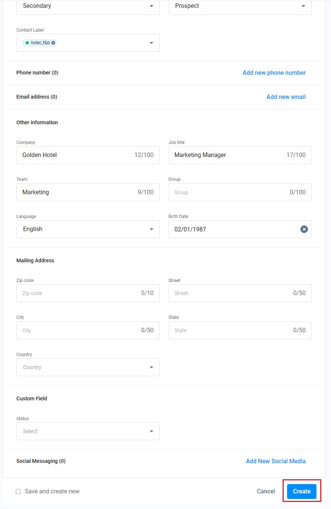Cancel the contact form

(266, 492)
